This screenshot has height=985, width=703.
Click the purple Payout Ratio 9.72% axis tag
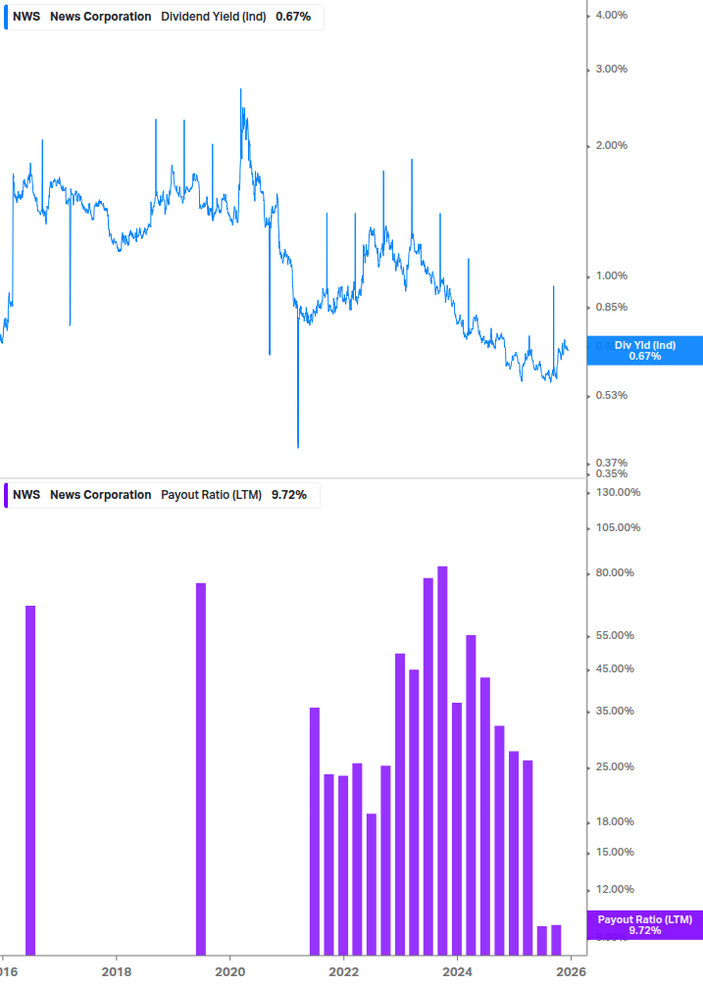644,923
